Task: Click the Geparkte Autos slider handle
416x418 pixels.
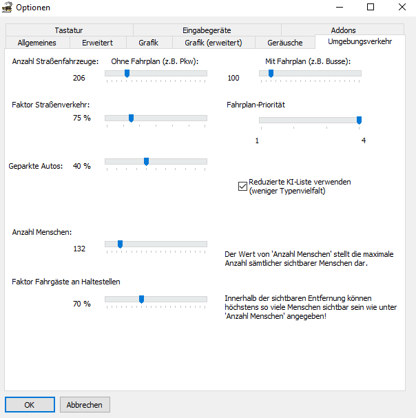Action: [146, 161]
